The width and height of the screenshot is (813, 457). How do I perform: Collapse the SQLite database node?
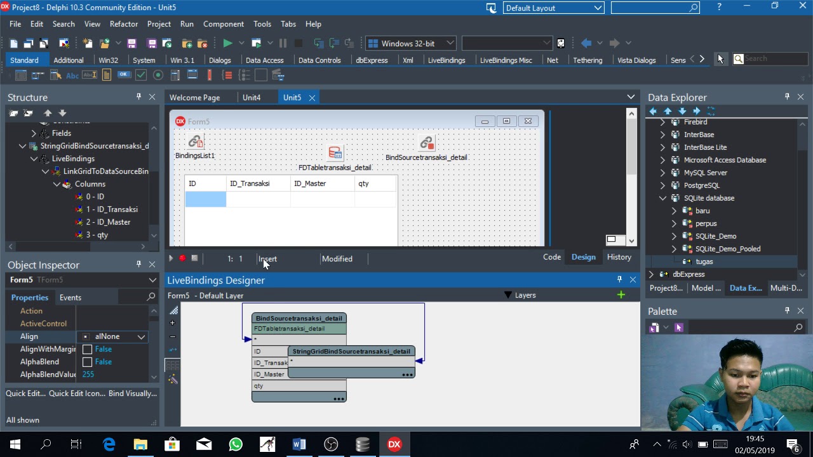click(x=663, y=198)
